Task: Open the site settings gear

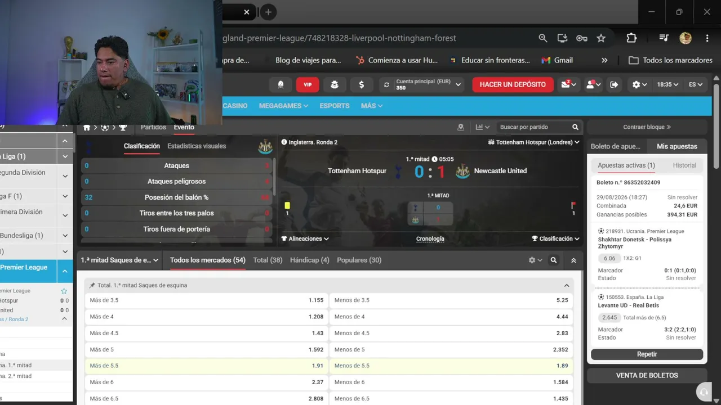Action: (639, 84)
